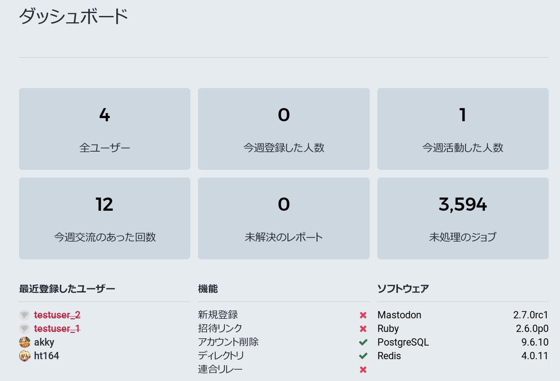Screen dimensions: 560x381
Task: Open the ht164 user profile
Action: pos(47,356)
